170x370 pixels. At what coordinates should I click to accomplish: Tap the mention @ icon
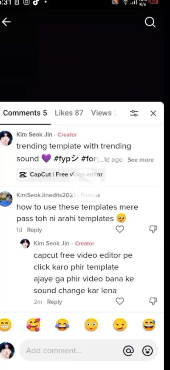coord(128,351)
